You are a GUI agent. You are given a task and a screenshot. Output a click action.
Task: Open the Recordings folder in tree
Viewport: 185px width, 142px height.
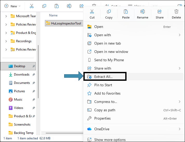(21, 41)
